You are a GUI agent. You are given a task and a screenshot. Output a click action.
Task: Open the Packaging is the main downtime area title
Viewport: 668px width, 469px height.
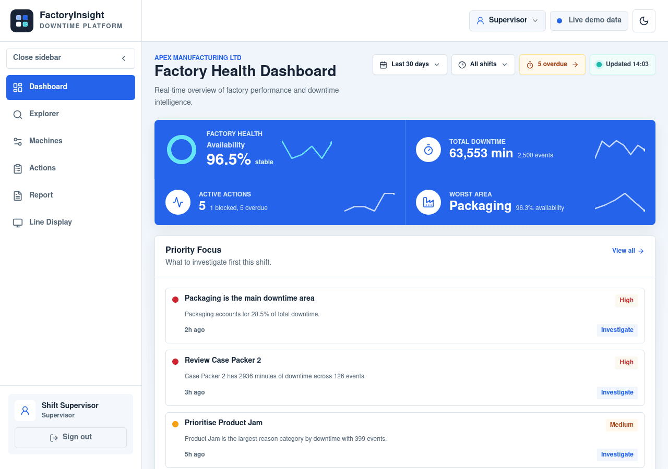click(249, 299)
